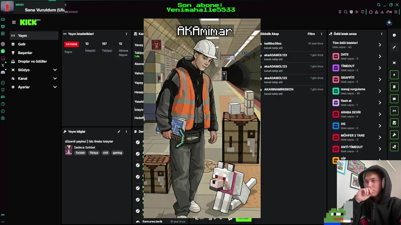Open the AI tool in browser toolbar
Screen dimensions: 401x225
click(x=389, y=12)
